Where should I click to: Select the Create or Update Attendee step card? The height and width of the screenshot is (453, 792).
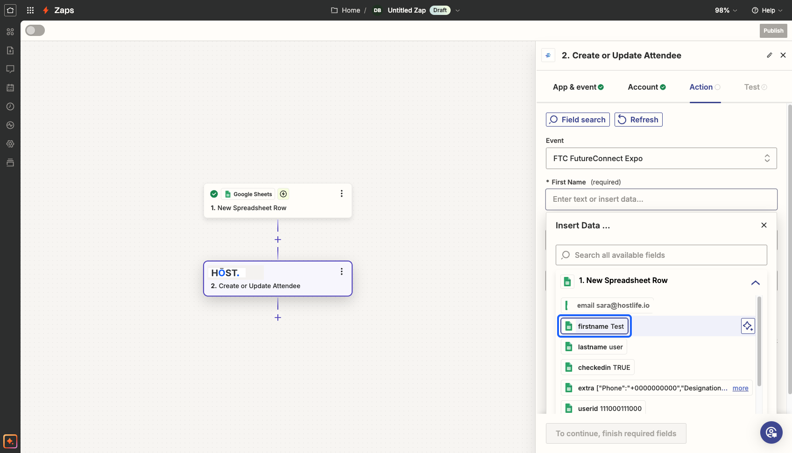(278, 278)
